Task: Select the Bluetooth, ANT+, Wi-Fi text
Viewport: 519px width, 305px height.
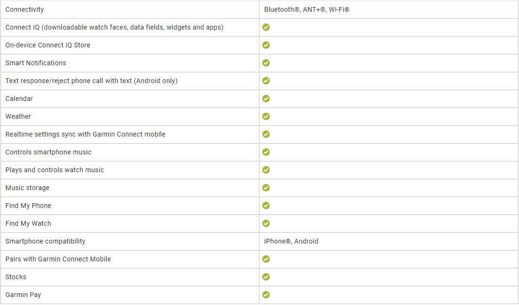Action: point(307,9)
